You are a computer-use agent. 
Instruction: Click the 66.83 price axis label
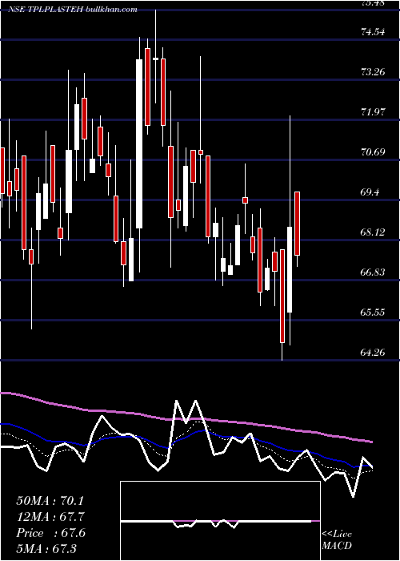[374, 272]
